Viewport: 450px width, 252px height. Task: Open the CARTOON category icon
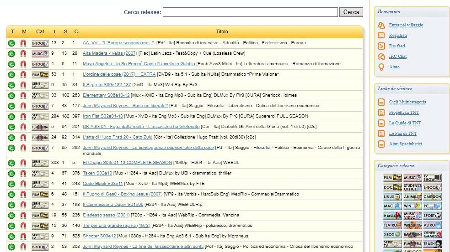tap(432, 196)
